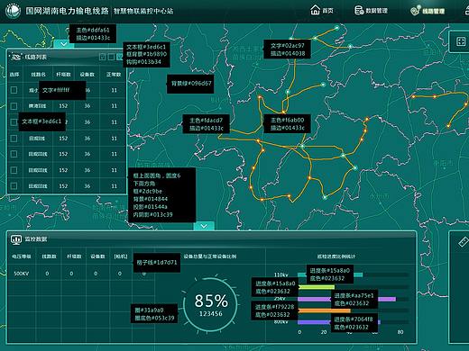Image resolution: width=469 pixels, height=351 pixels.
Task: Click the 500KV table cell
Action: pyautogui.click(x=21, y=274)
